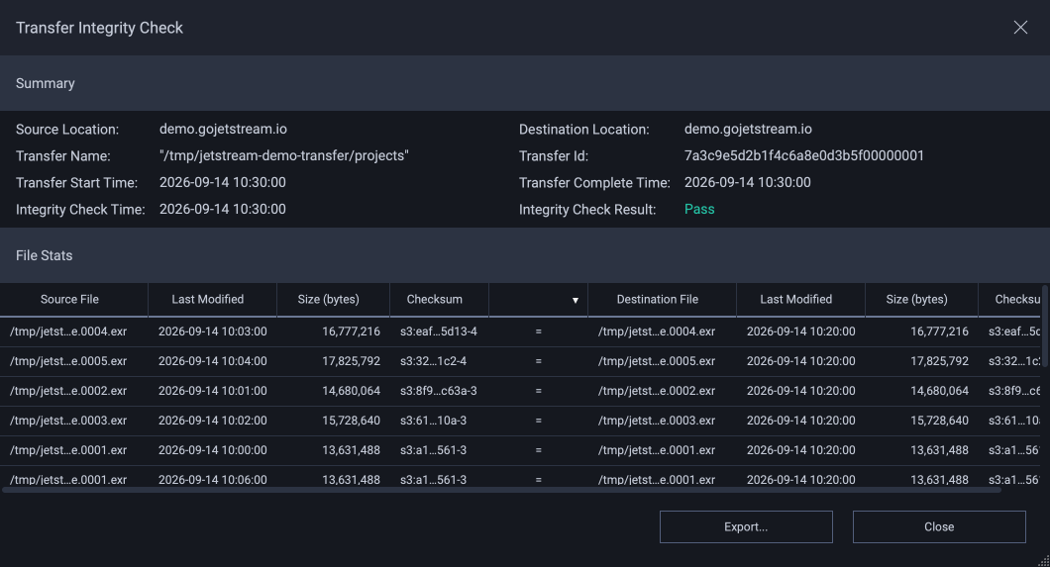Select the Transfer Id value 7a3c9e5d2b1f4c6a8e0d3b5f00000001
The height and width of the screenshot is (567, 1050).
coord(804,155)
